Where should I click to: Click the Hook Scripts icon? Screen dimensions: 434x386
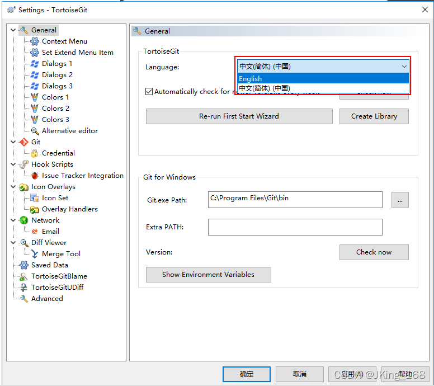point(24,164)
